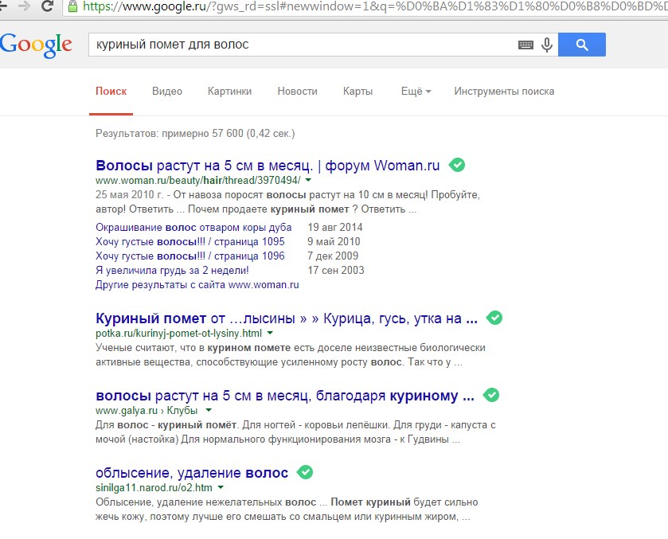
Task: Click green checkmark next to galya.ru result
Action: tap(491, 395)
